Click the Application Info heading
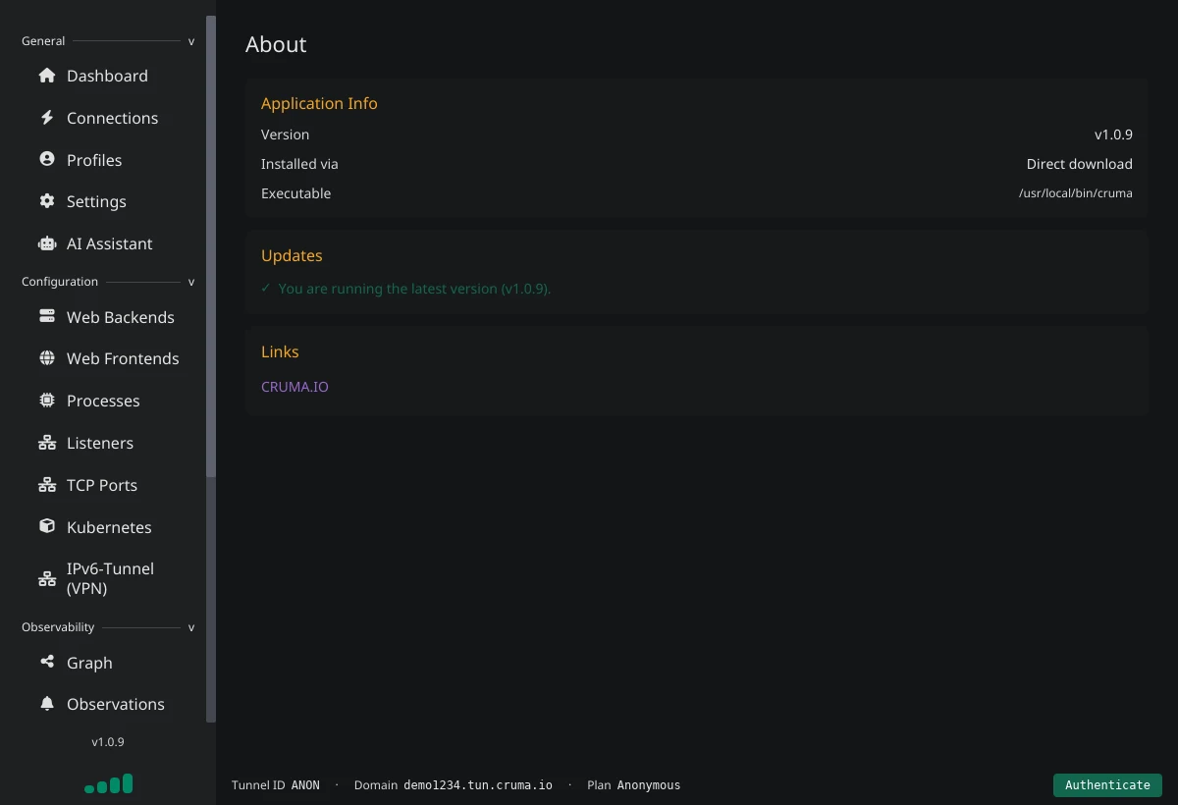This screenshot has height=805, width=1178. pos(319,103)
